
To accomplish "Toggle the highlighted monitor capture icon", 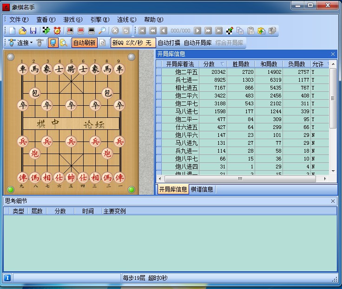I will 53,43.
